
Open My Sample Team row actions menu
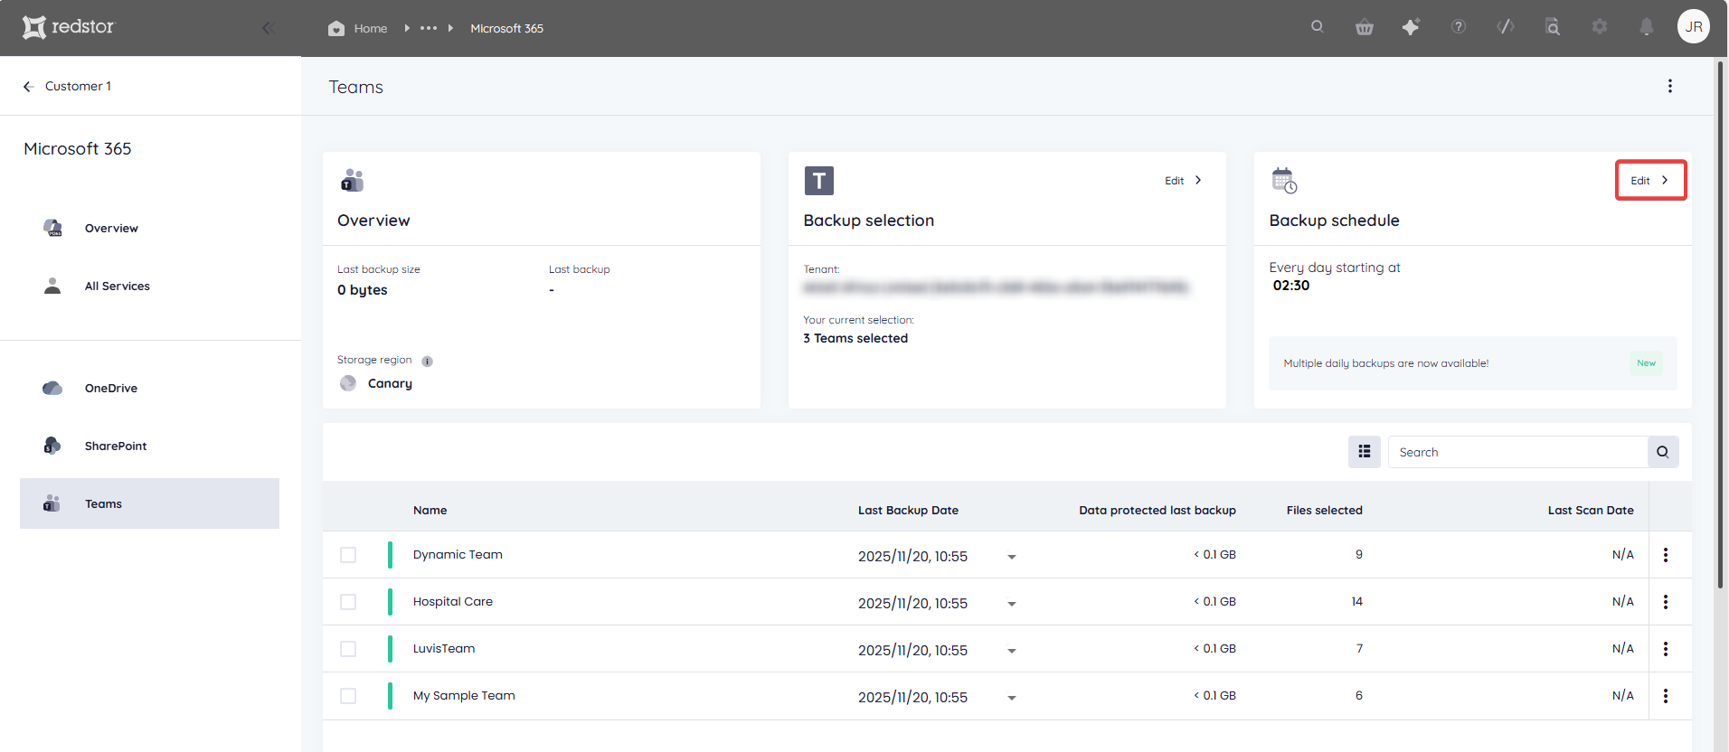click(x=1666, y=696)
